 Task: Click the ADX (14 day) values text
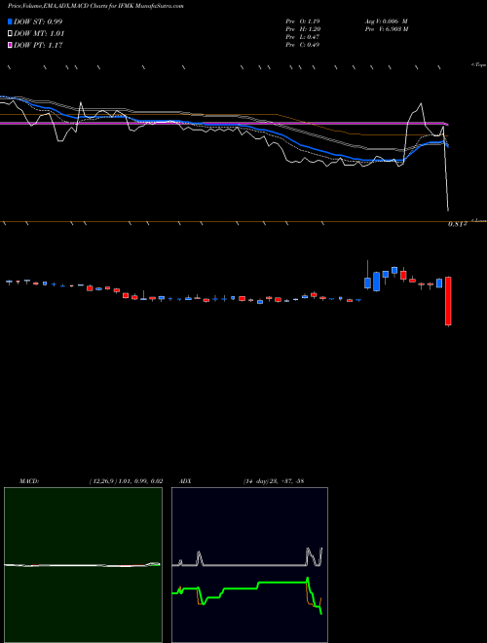(x=274, y=481)
